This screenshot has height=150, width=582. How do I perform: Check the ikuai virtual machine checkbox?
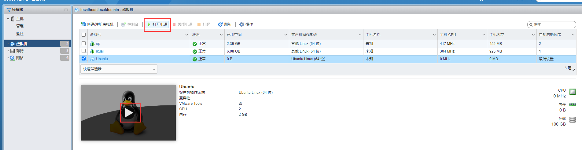tap(84, 51)
